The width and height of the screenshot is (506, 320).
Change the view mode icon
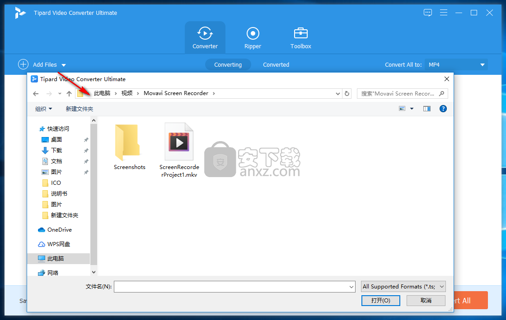click(x=402, y=109)
